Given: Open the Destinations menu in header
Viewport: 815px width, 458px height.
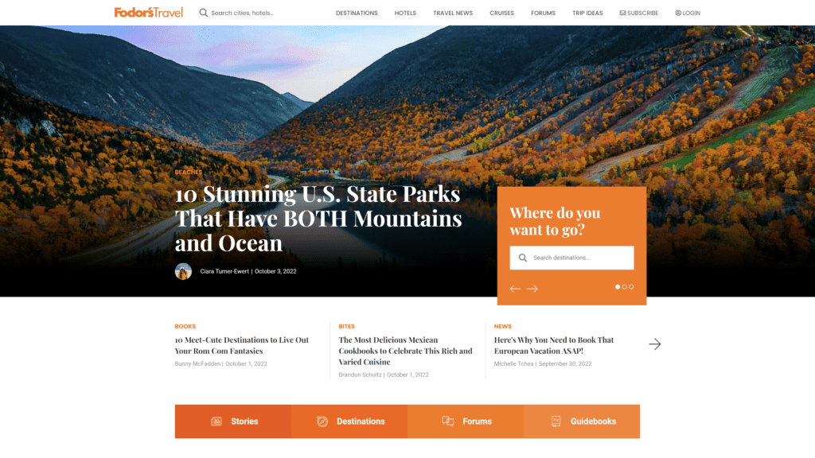Looking at the screenshot, I should point(357,13).
